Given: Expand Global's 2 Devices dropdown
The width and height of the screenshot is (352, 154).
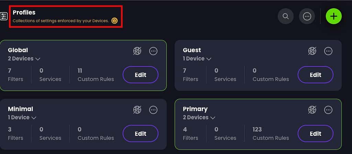Looking at the screenshot, I should 24,59.
